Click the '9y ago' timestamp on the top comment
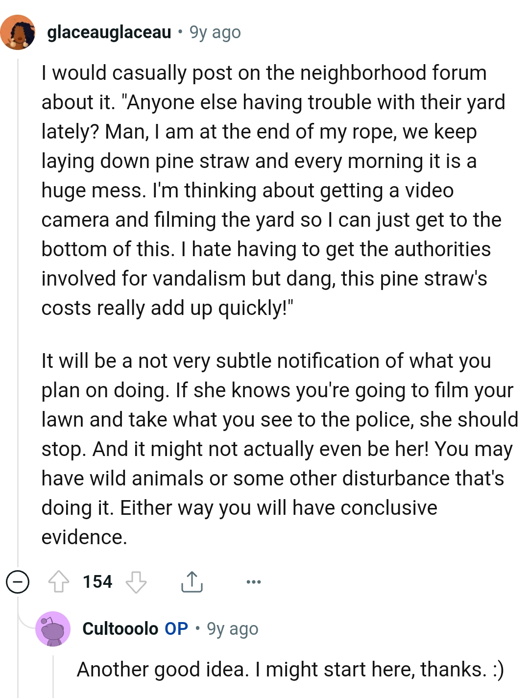Image resolution: width=529 pixels, height=698 pixels. coord(215,33)
